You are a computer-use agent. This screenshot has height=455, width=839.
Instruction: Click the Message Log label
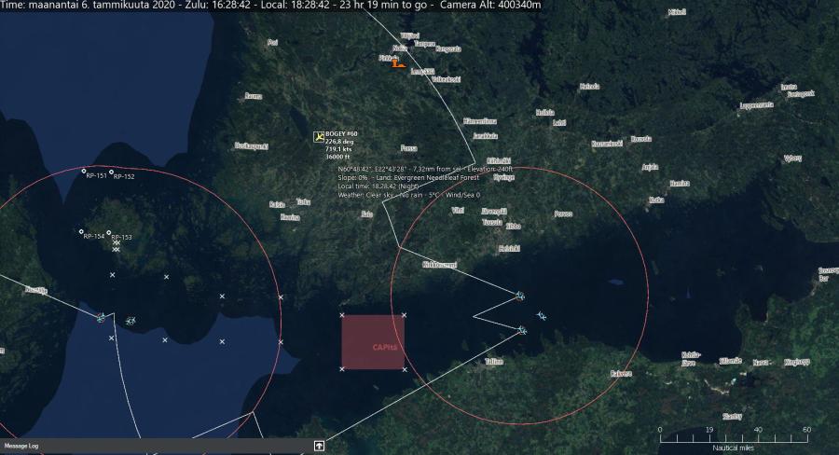click(21, 447)
